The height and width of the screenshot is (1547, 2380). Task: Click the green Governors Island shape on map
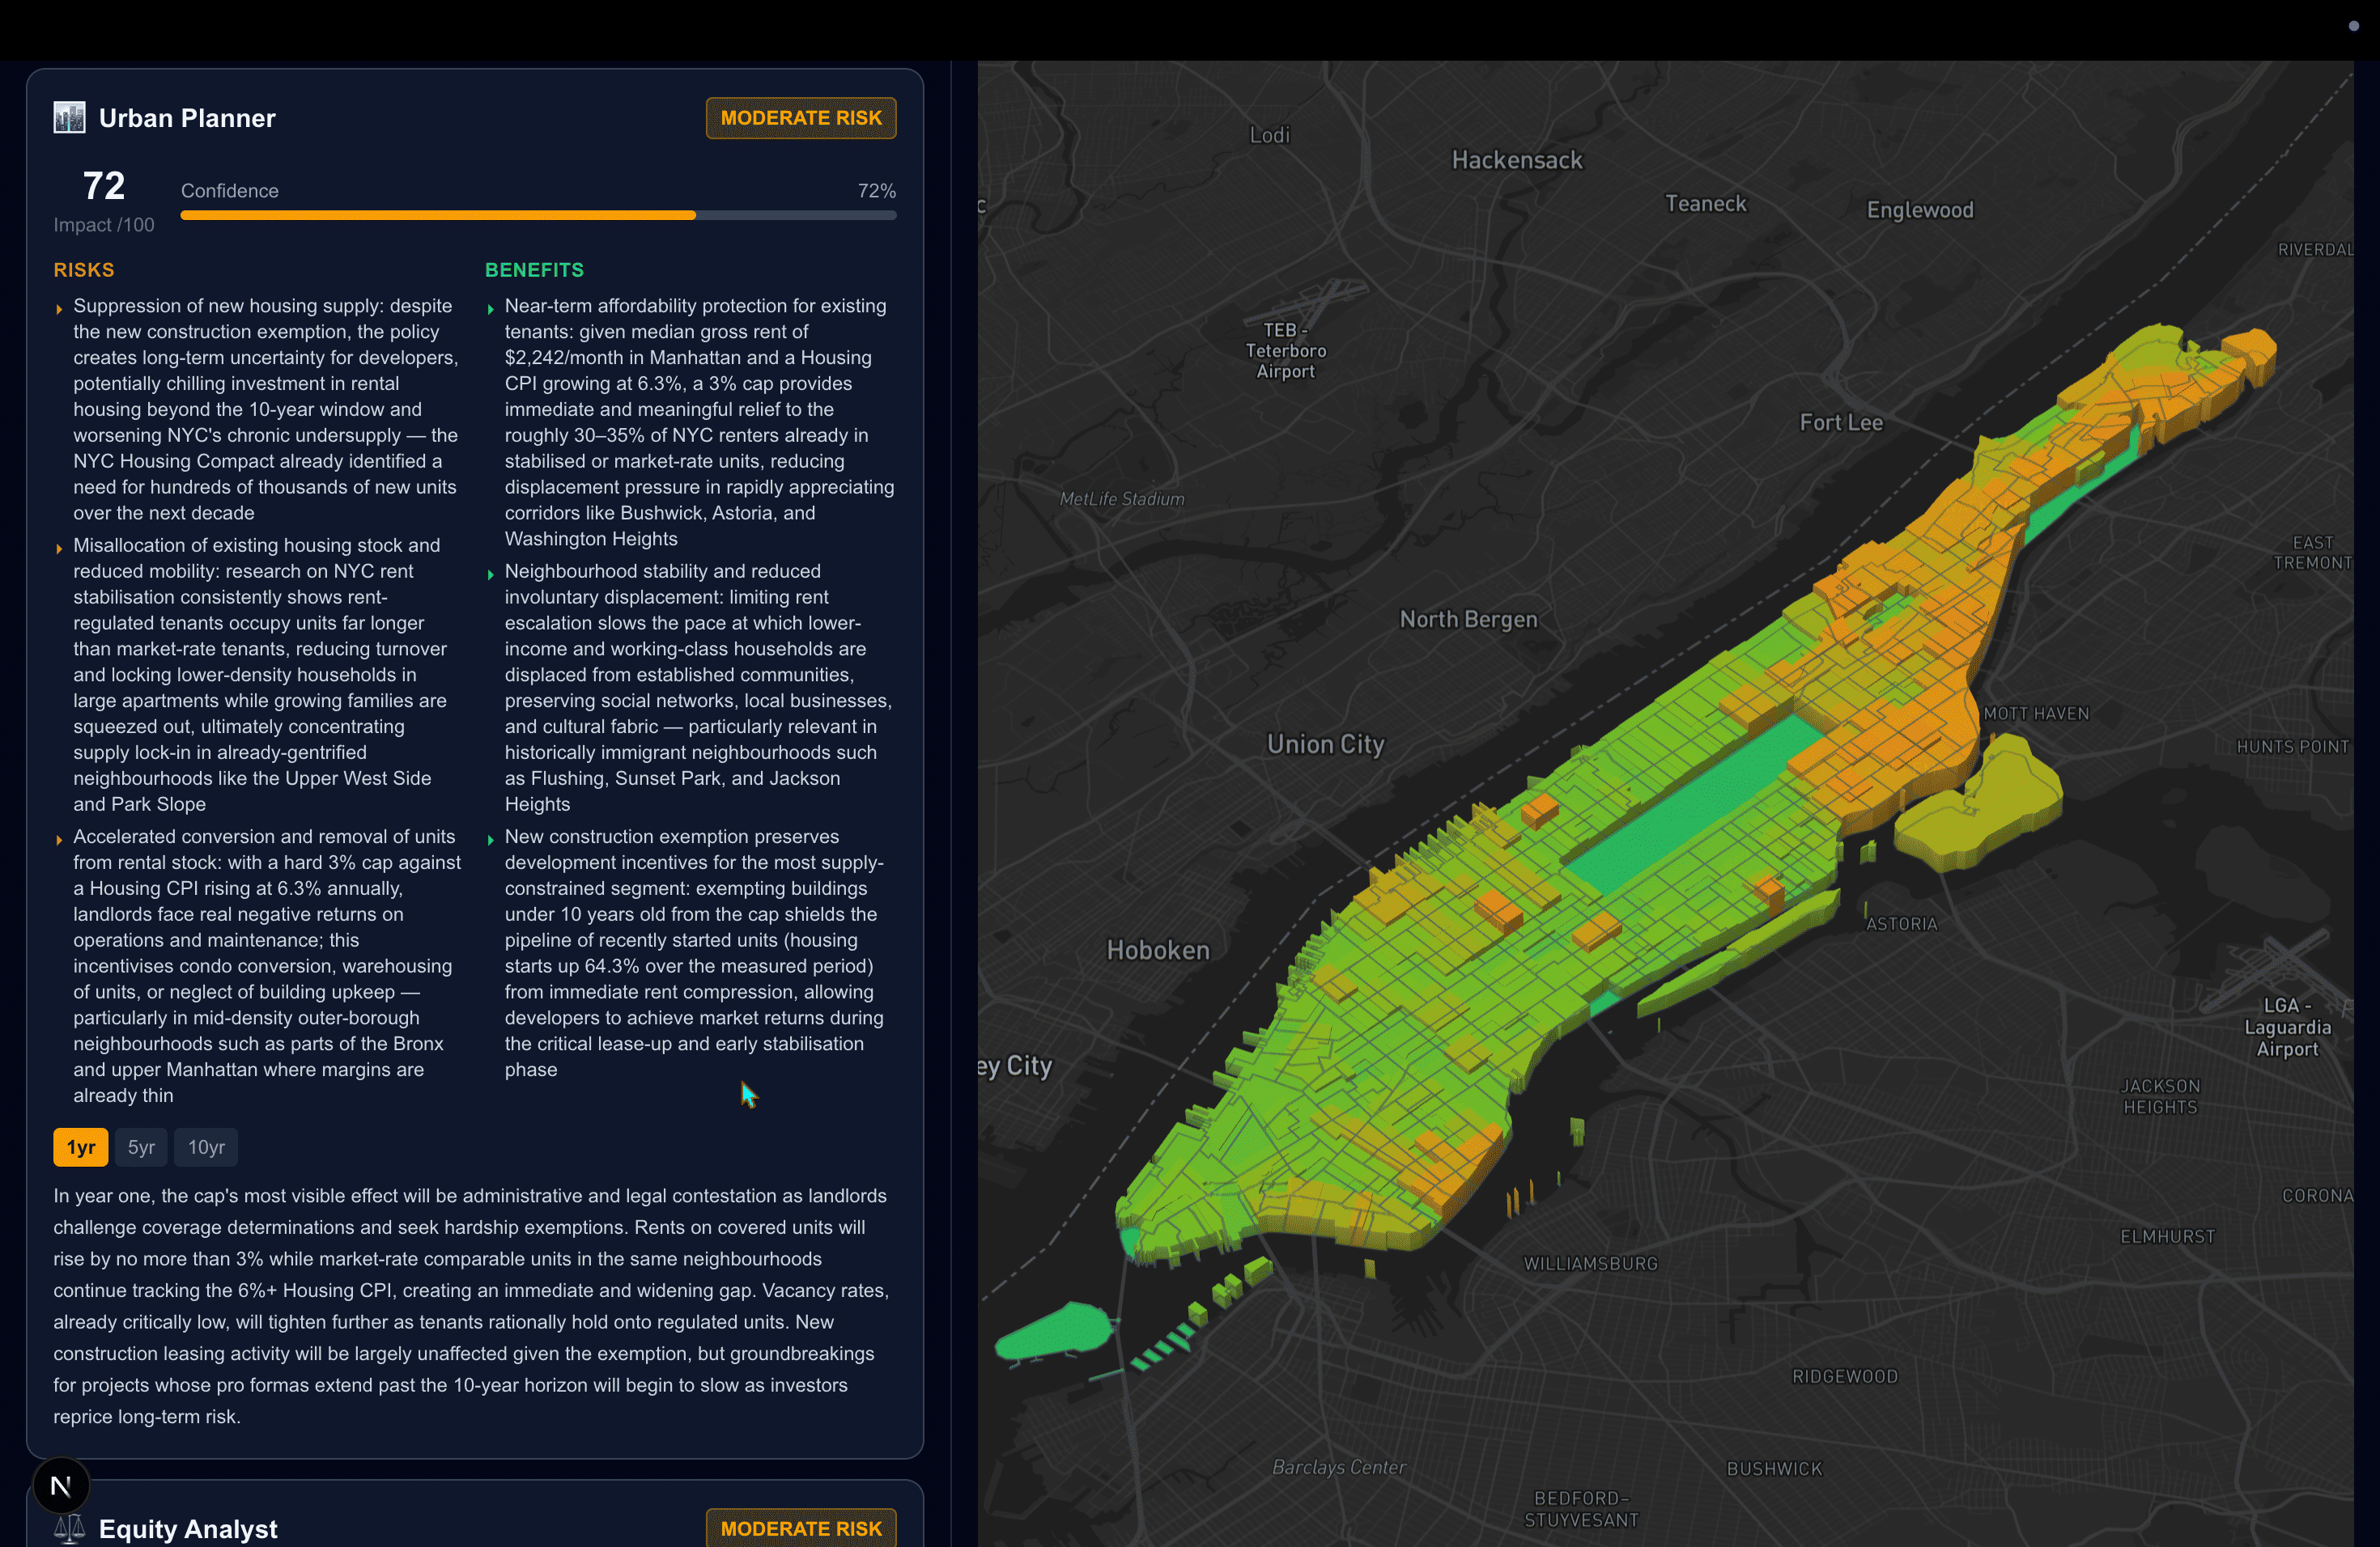(x=1055, y=1331)
